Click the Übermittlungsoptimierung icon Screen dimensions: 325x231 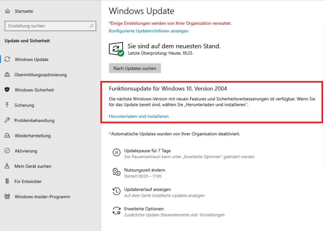click(x=7, y=75)
